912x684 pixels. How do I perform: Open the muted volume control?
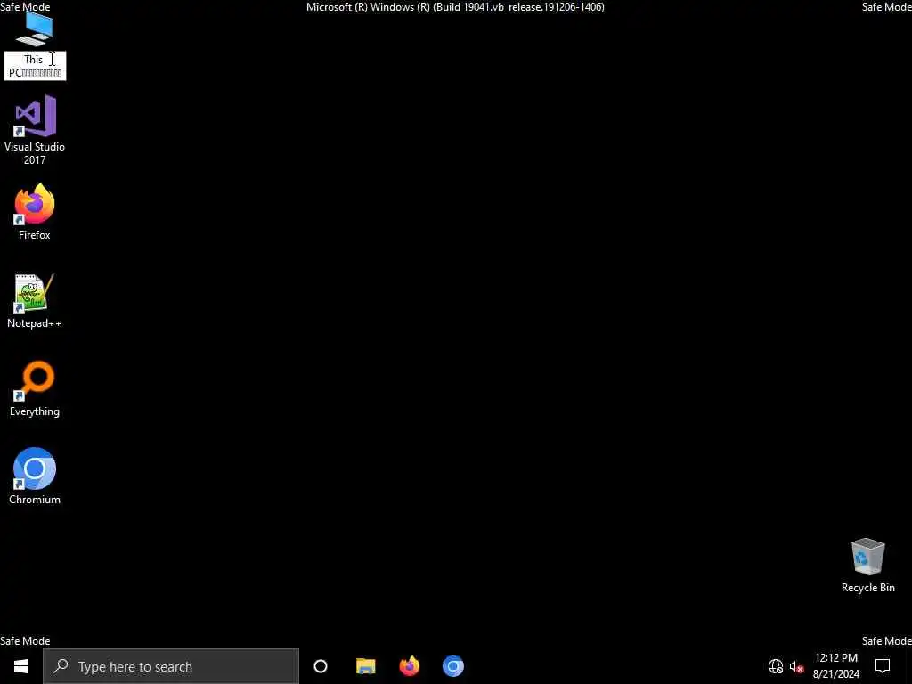tap(796, 666)
